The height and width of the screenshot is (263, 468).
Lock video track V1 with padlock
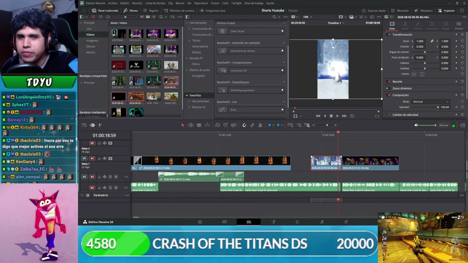click(x=99, y=159)
